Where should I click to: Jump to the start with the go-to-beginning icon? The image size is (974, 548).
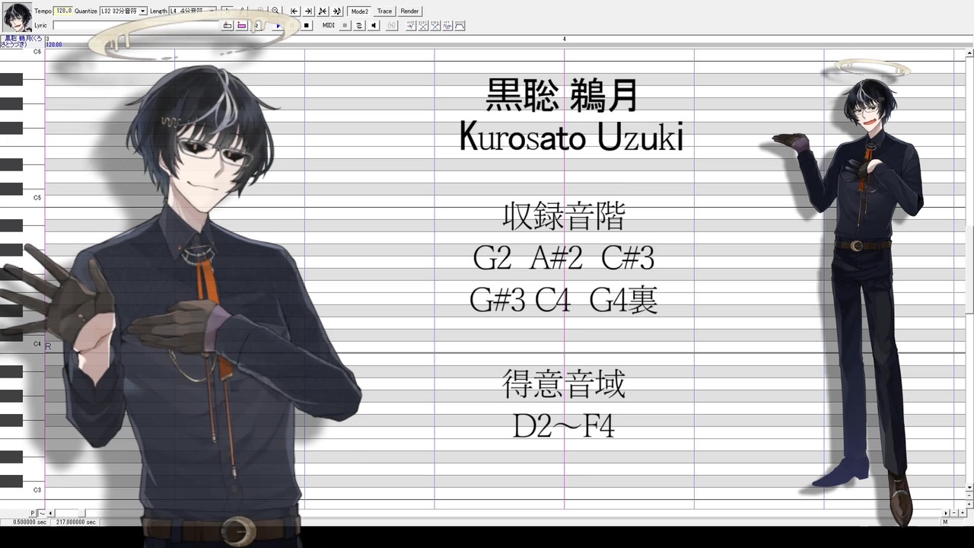coord(294,11)
